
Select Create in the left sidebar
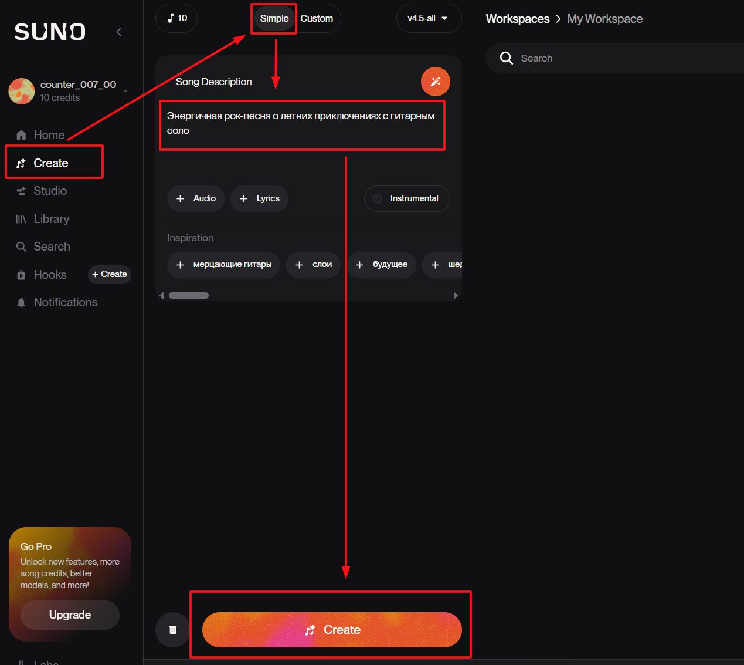coord(50,163)
